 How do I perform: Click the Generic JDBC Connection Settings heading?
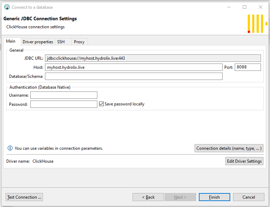pyautogui.click(x=40, y=19)
